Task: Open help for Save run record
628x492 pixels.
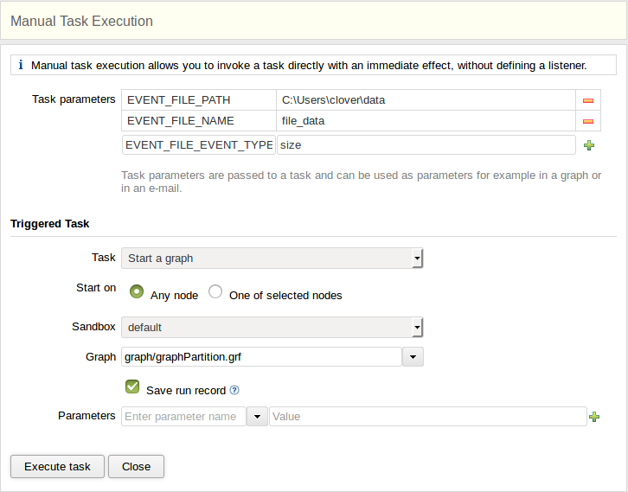Action: [x=234, y=391]
